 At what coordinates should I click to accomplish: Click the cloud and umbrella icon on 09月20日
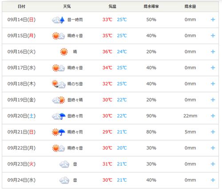pyautogui.click(x=59, y=116)
